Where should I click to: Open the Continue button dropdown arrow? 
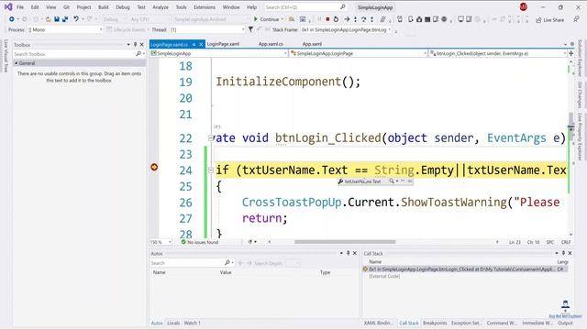tap(282, 19)
